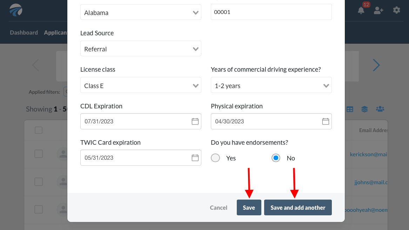Click the zip code input field
409x230 pixels.
tap(271, 12)
